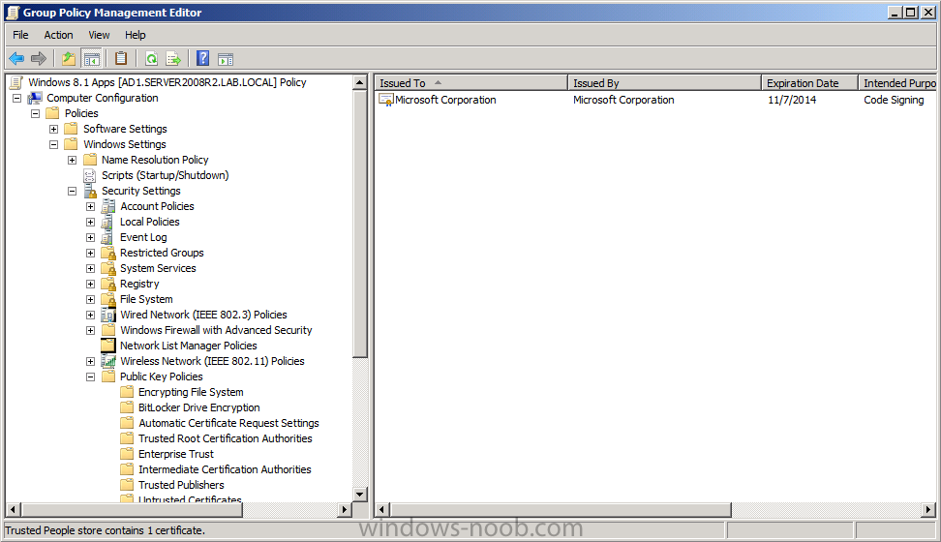
Task: Select Automatic Certificate Request Settings
Action: (x=228, y=423)
